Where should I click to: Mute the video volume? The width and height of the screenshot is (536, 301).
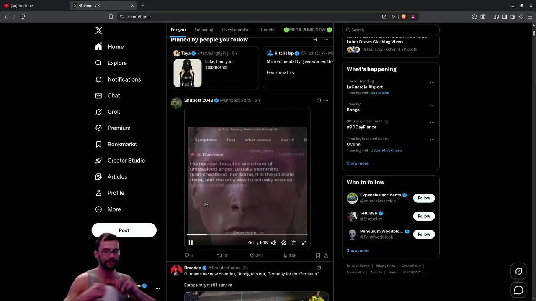(x=274, y=242)
